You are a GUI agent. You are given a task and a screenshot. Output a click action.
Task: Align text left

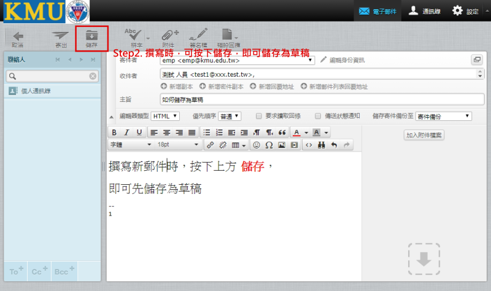tap(154, 133)
